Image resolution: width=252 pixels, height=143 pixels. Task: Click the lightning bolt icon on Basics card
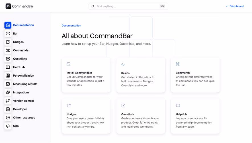[123, 64]
